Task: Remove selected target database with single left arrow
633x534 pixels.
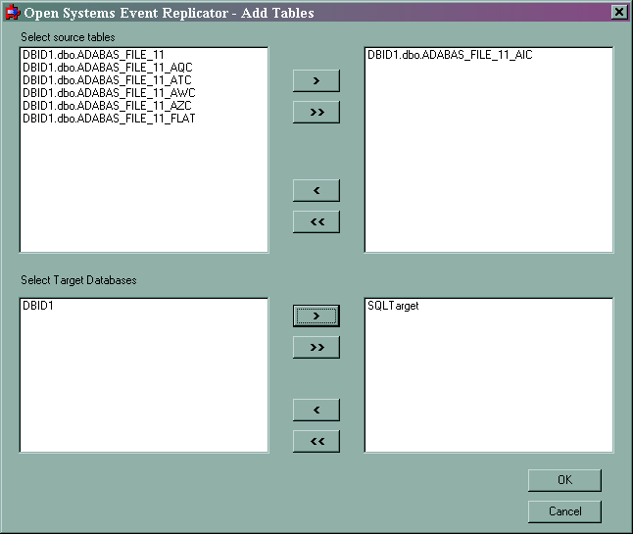Action: 316,411
